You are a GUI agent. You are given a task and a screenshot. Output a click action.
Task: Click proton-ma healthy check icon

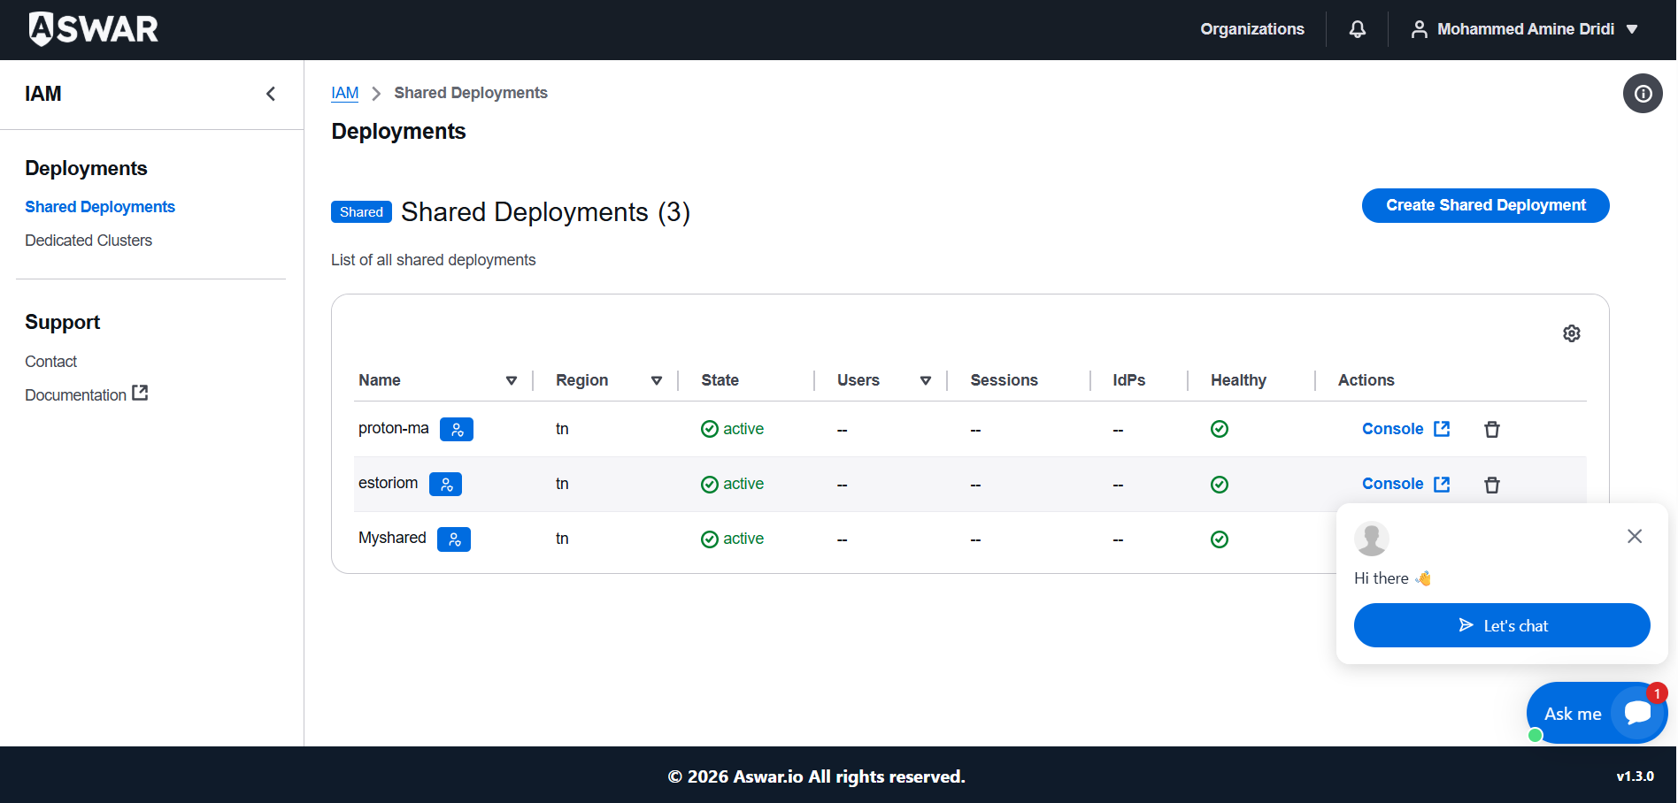tap(1219, 429)
